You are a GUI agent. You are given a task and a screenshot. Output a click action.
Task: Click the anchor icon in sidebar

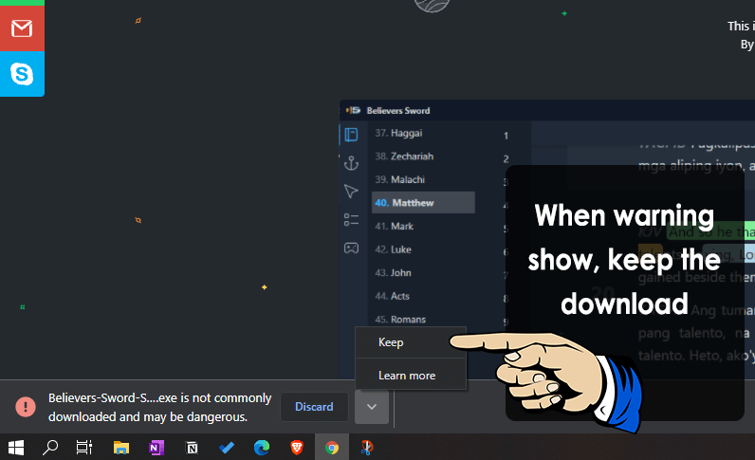click(352, 163)
